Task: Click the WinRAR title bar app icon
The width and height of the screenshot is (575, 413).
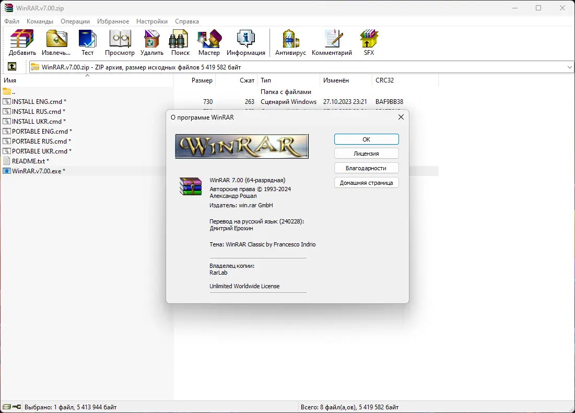Action: [9, 8]
